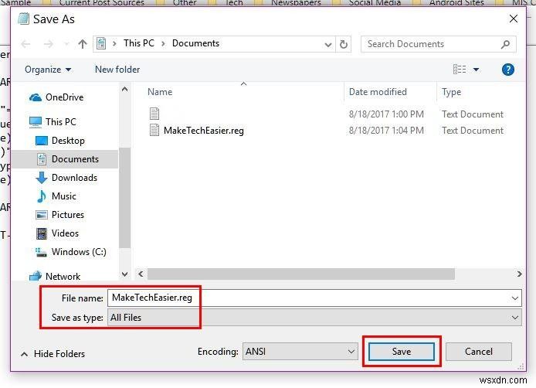Image resolution: width=536 pixels, height=388 pixels.
Task: Click the navigation pane scrollbar thumb
Action: coord(125,197)
